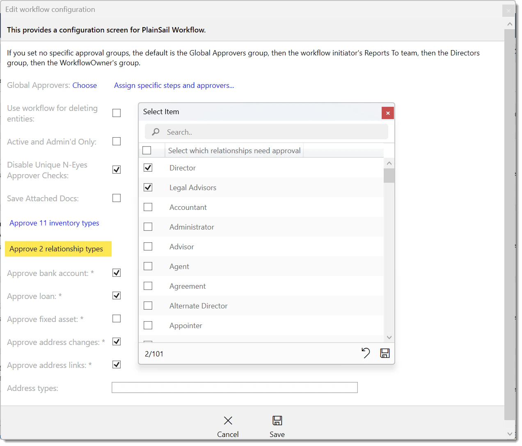The height and width of the screenshot is (446, 522).
Task: Click the Appointer row text
Action: 186,325
